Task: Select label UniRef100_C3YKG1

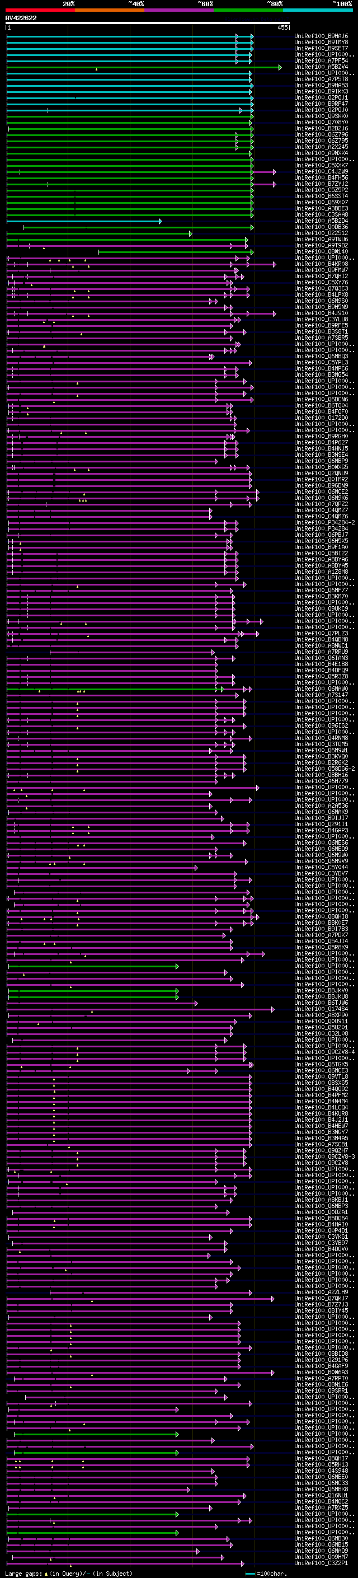Action: (321, 1236)
